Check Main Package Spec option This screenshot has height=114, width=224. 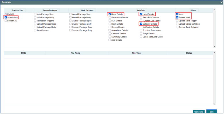click(35, 14)
